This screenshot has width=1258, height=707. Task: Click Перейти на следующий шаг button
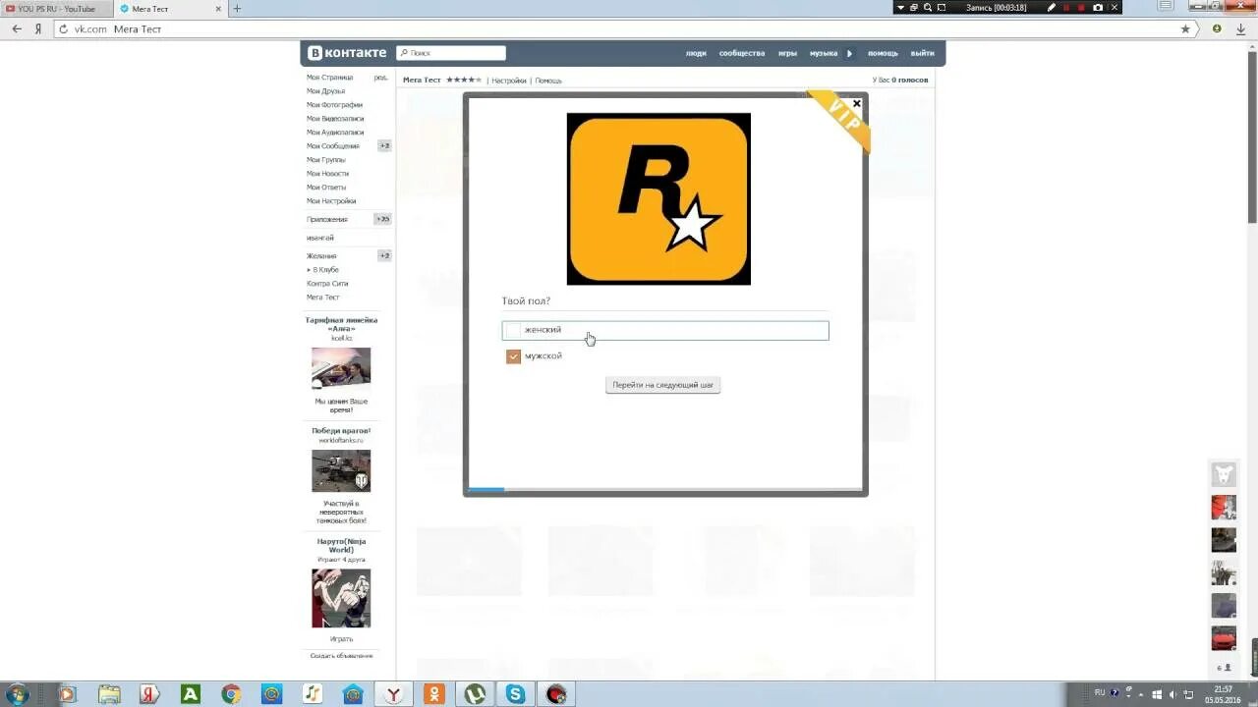click(x=662, y=385)
